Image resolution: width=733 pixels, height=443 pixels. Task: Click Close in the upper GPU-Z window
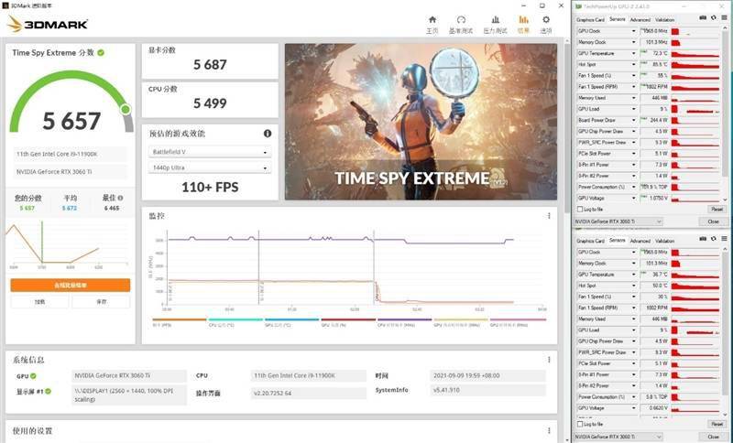point(713,221)
